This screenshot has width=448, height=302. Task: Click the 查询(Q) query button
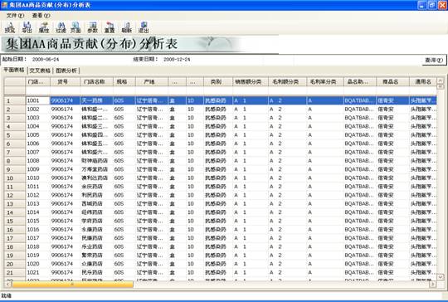point(434,60)
